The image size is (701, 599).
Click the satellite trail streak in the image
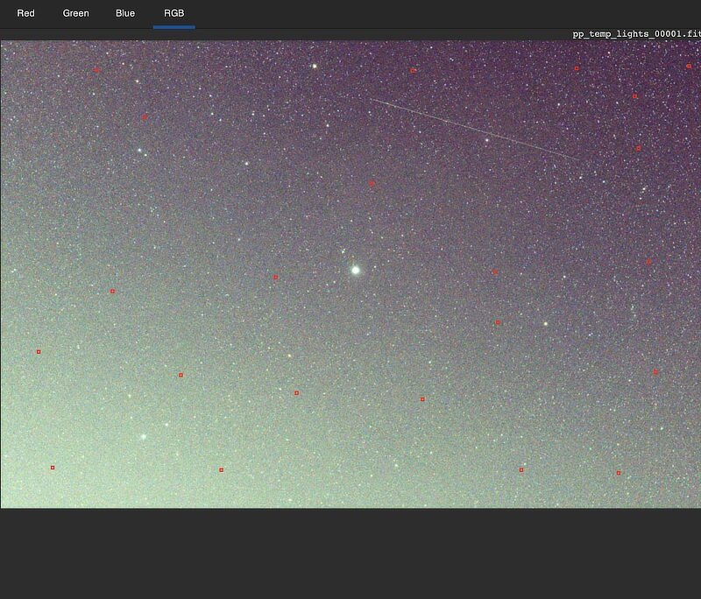coord(473,129)
